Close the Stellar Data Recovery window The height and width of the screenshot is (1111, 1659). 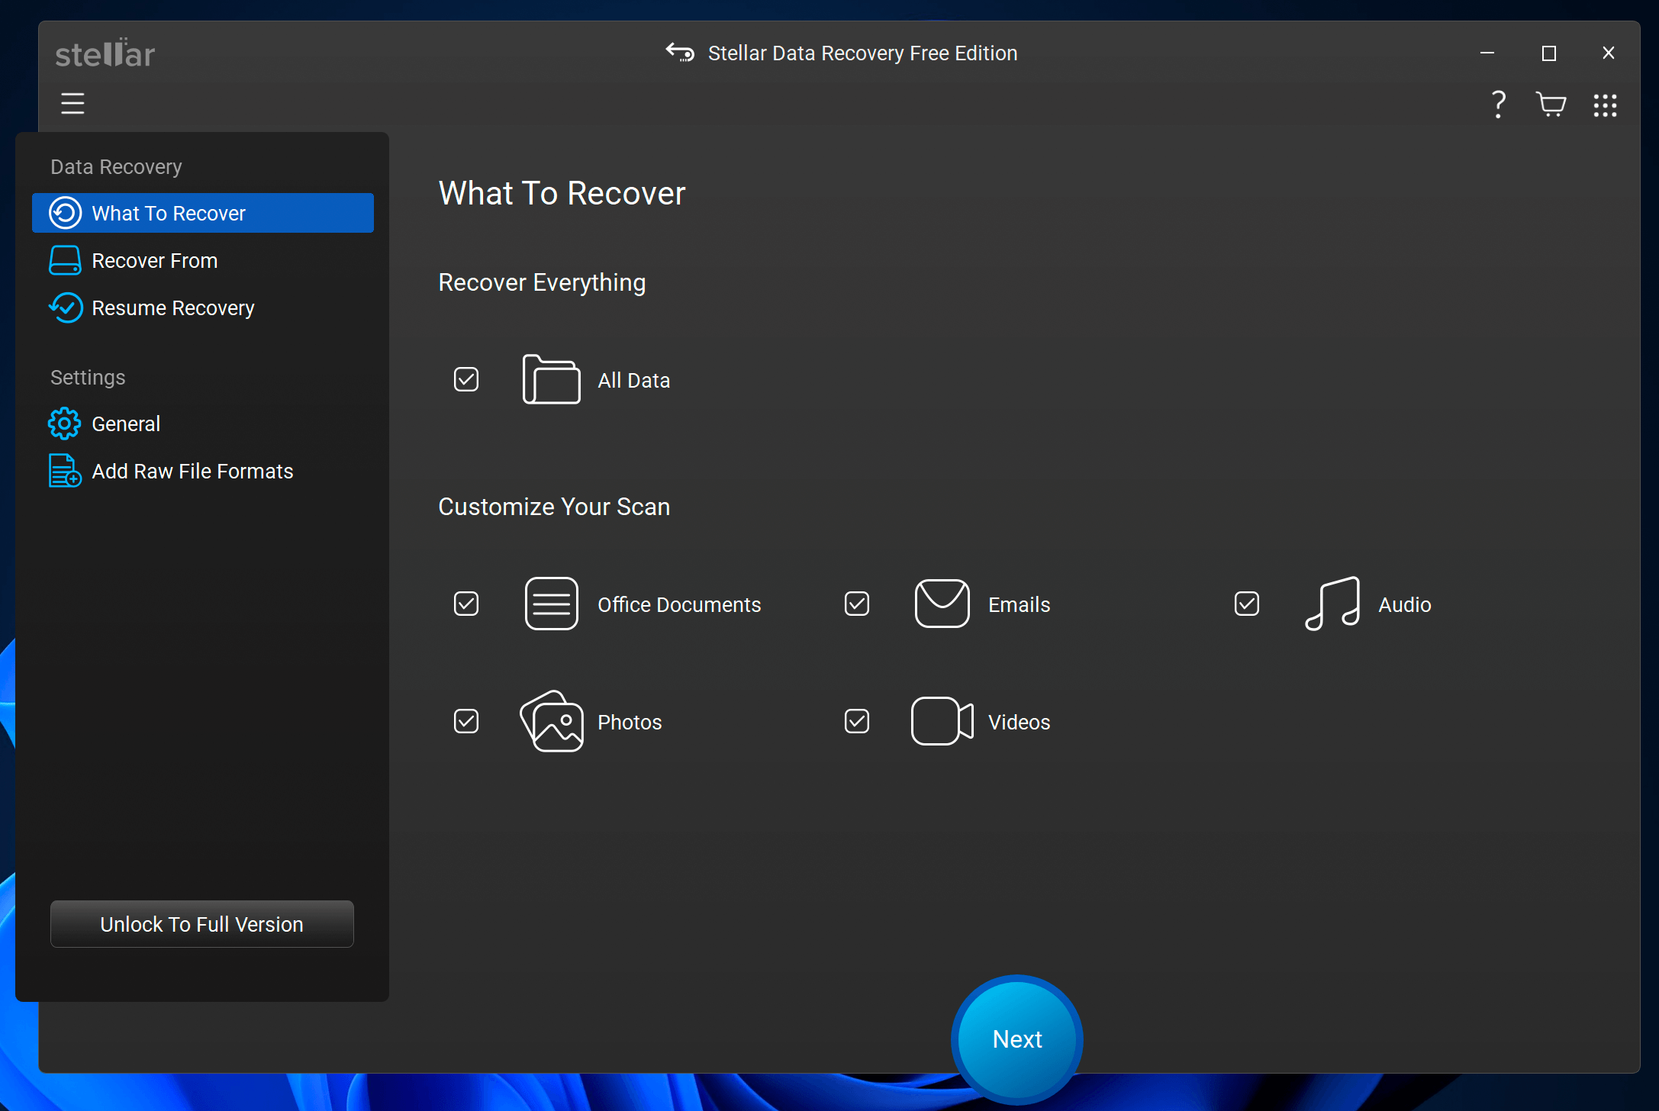click(1609, 53)
